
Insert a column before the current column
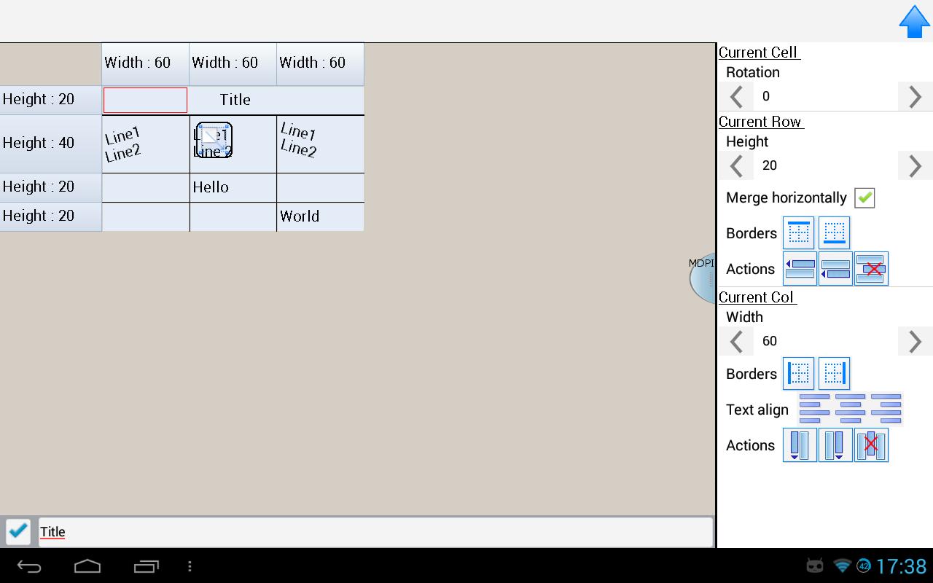(799, 445)
